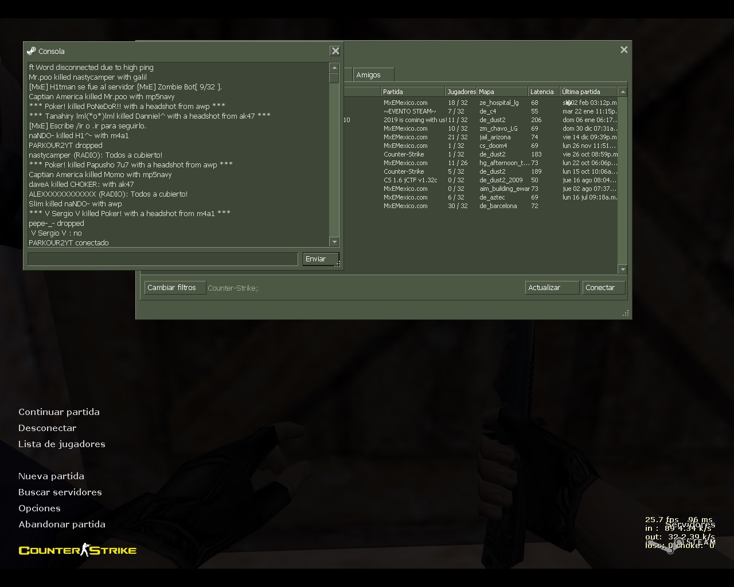Image resolution: width=734 pixels, height=587 pixels.
Task: Click console line 'daveA killed CHOKER: with ak47'
Action: point(81,184)
